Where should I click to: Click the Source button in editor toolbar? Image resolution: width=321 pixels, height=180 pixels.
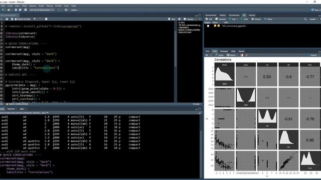[189, 19]
